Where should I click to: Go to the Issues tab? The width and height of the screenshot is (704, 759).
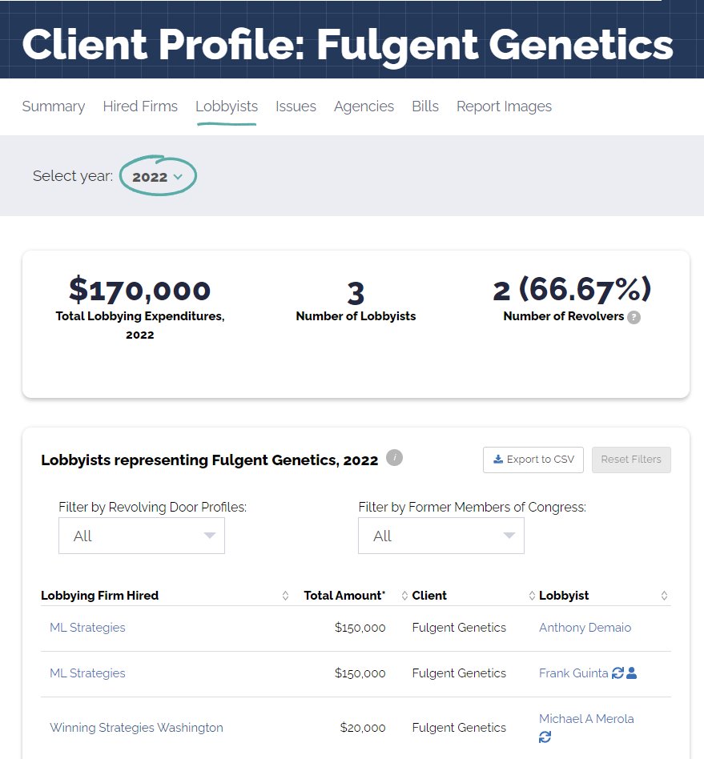[x=296, y=106]
